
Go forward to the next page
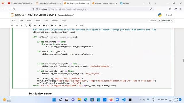[x=9, y=9]
